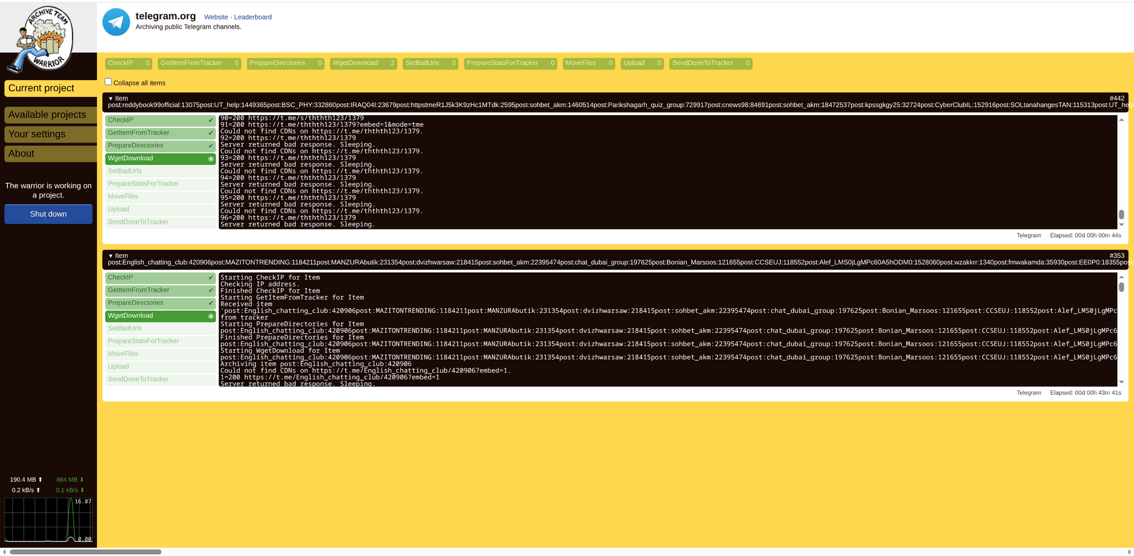Click log scrollbar down arrow in item #442

[1121, 225]
